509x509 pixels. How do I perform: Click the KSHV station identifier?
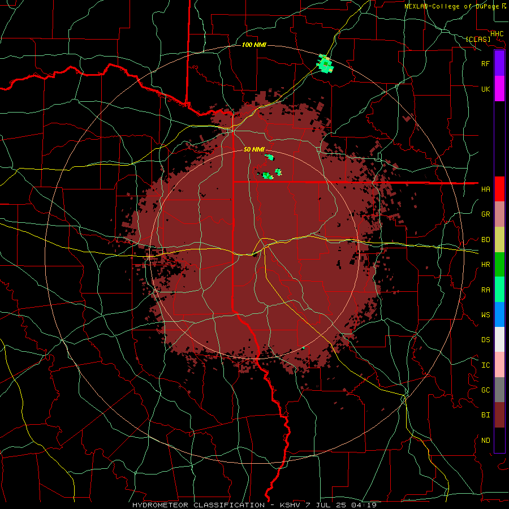coord(290,505)
